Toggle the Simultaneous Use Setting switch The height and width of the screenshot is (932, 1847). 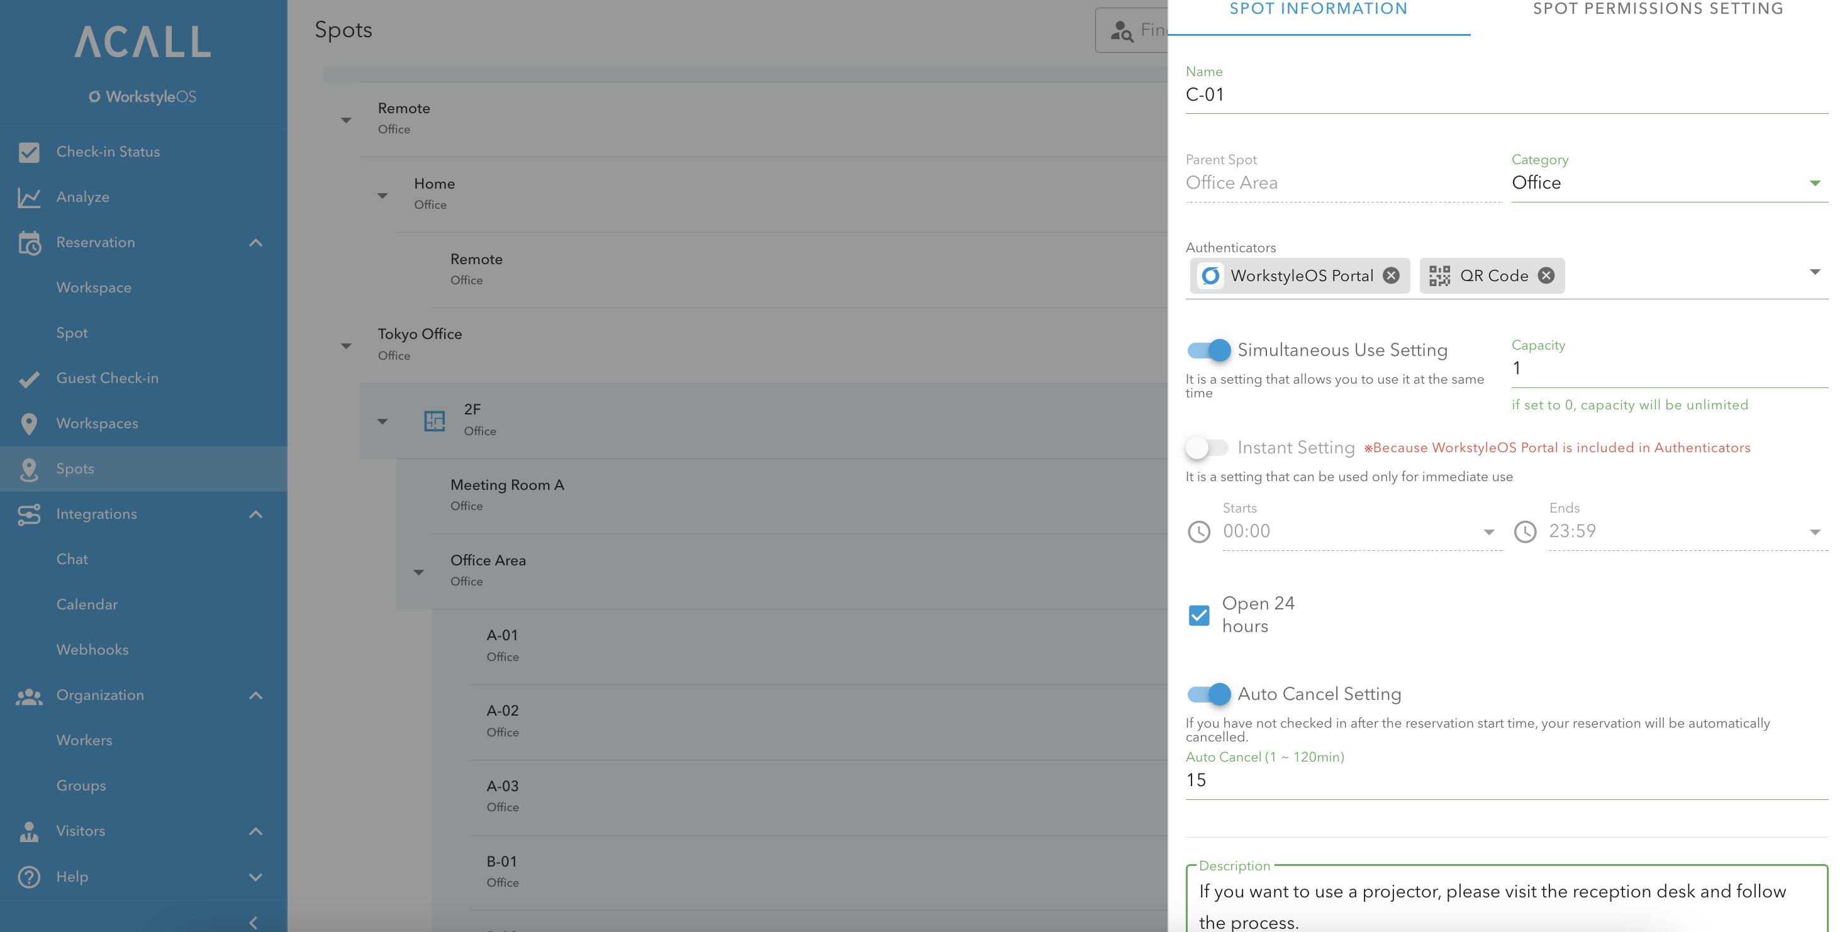[1209, 350]
